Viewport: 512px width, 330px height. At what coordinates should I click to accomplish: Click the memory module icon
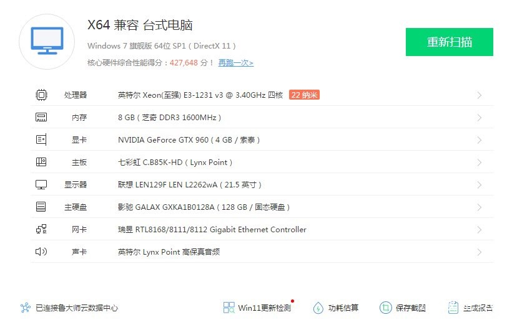tap(41, 117)
